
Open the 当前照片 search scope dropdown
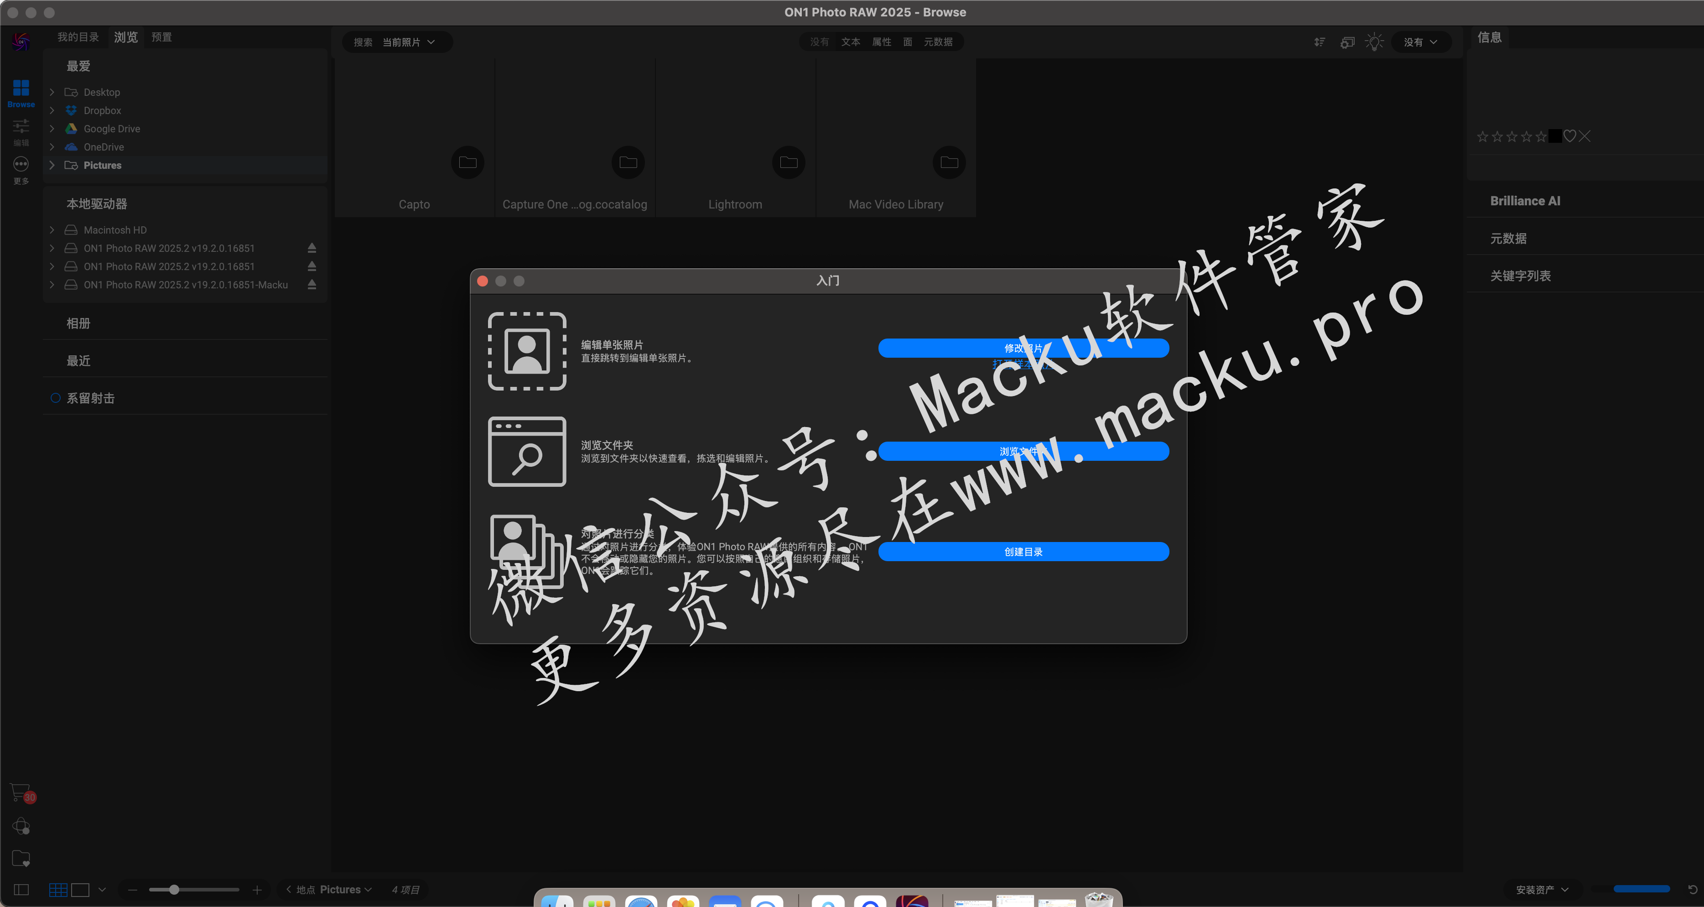(409, 42)
